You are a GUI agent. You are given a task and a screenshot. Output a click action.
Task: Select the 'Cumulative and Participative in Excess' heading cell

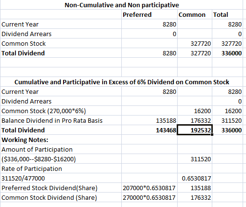point(122,82)
